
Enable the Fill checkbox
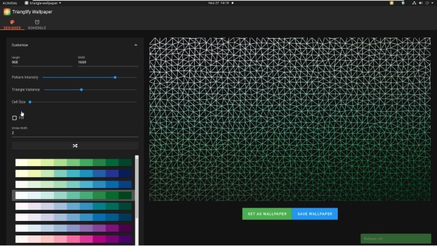14,118
